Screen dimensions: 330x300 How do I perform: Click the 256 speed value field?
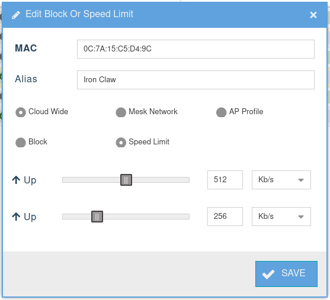point(225,217)
